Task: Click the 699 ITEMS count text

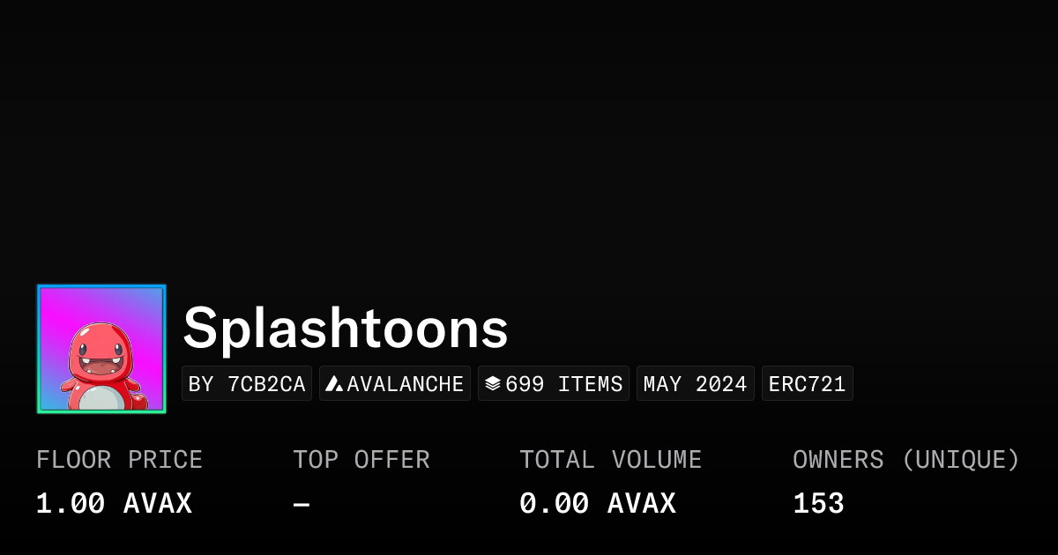Action: (564, 384)
